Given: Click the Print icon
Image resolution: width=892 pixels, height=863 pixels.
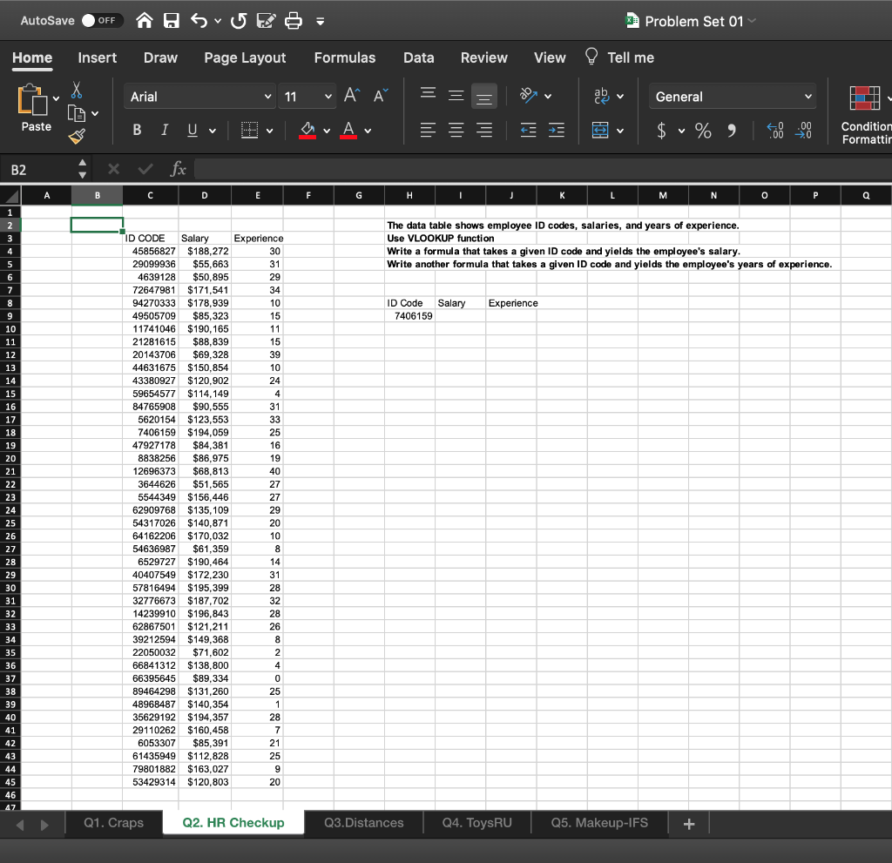Looking at the screenshot, I should coord(294,21).
